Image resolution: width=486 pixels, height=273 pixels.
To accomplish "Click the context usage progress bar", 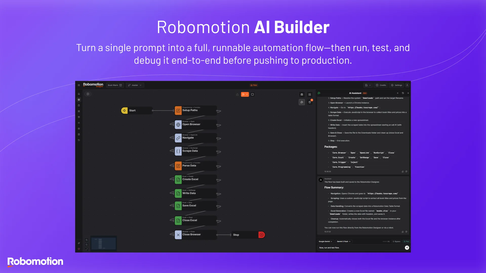I will coord(385,241).
